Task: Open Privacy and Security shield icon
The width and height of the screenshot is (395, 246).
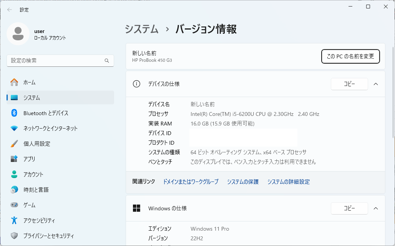Action: coord(14,236)
